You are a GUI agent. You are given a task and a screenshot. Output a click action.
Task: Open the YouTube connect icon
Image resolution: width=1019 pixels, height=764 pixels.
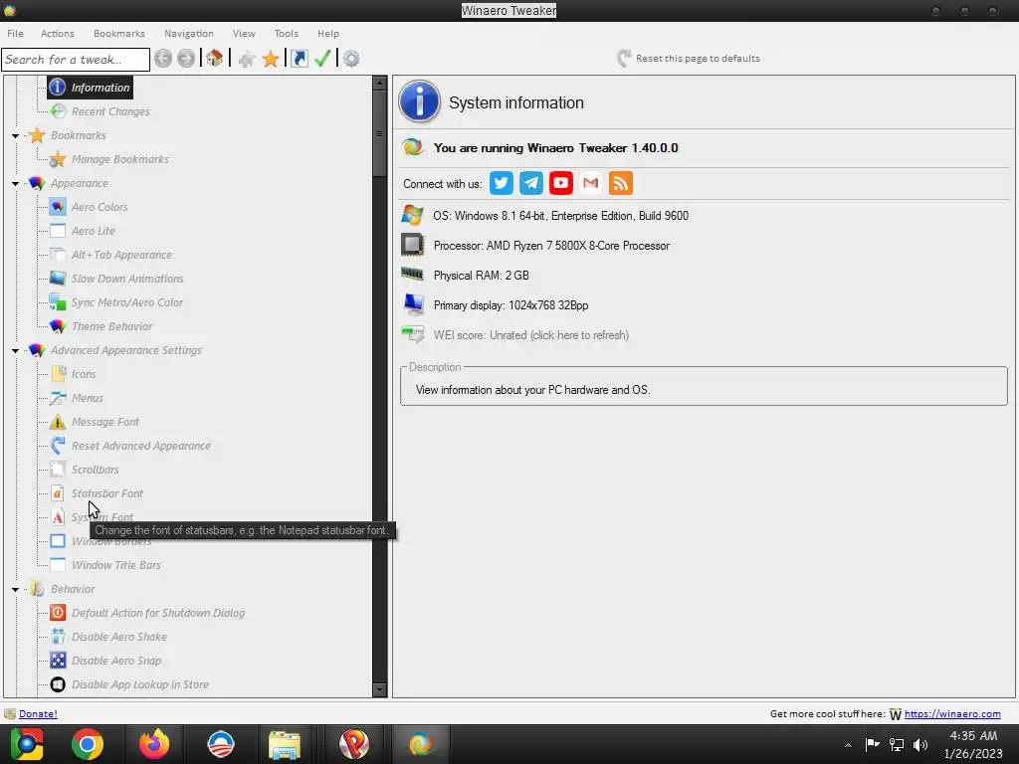click(561, 183)
